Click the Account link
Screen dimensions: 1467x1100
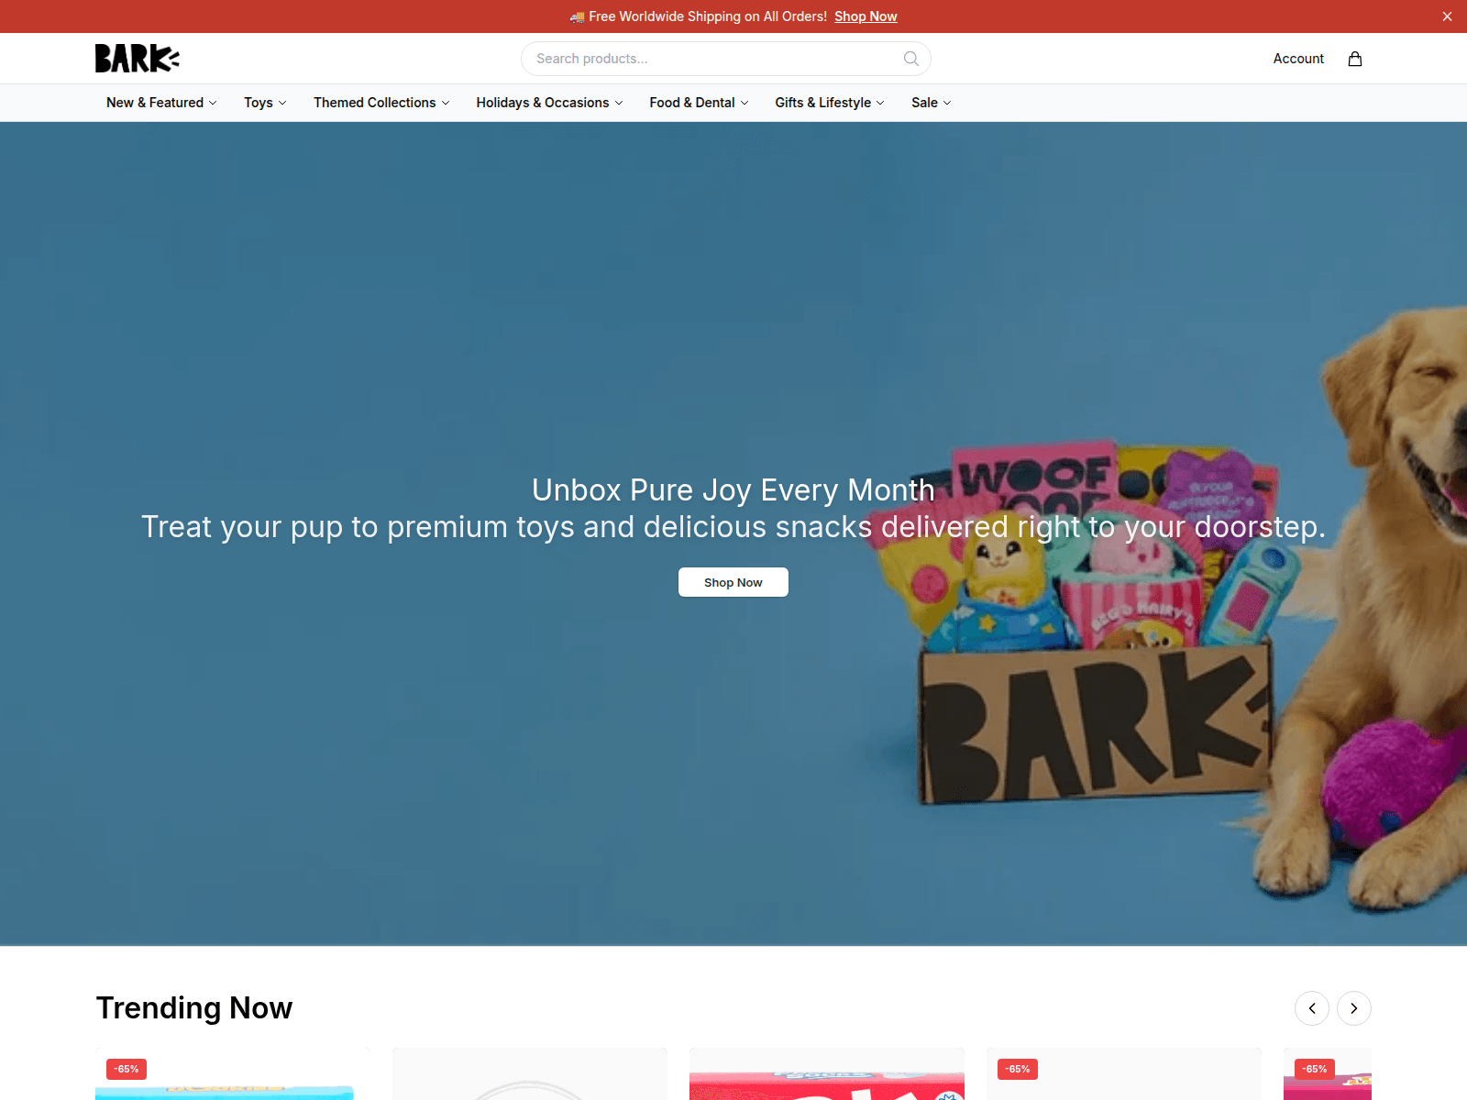click(1298, 59)
